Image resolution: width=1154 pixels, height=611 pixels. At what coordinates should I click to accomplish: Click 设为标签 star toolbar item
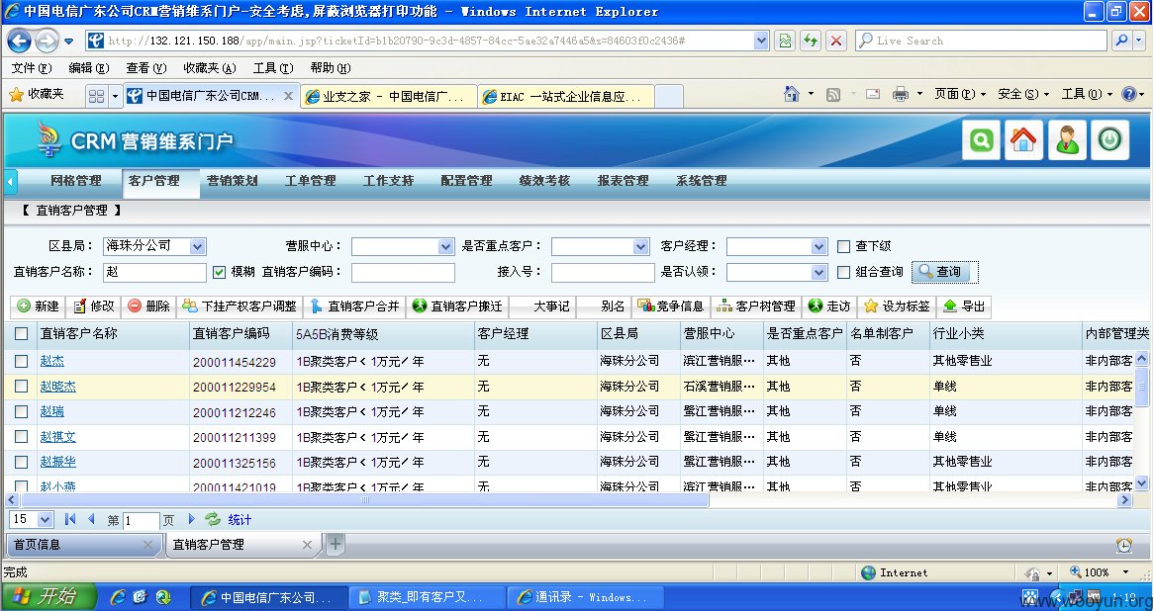click(897, 305)
